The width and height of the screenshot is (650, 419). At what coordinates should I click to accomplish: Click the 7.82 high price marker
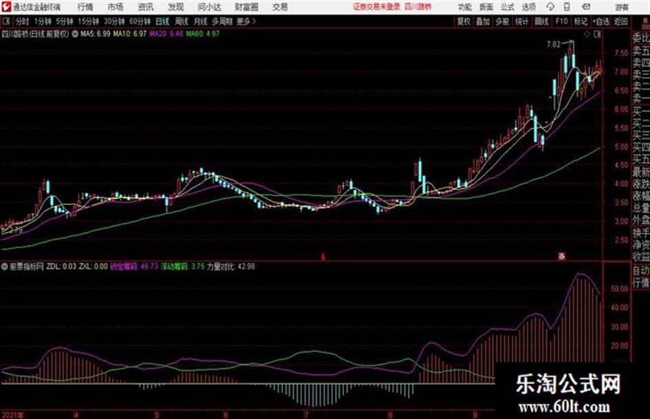554,44
